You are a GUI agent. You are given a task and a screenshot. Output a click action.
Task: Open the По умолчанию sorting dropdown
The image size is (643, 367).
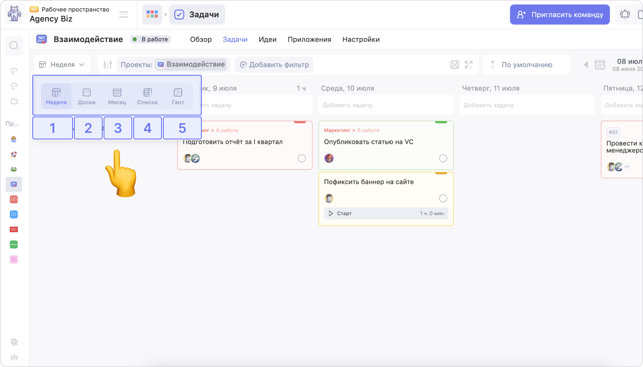click(526, 65)
